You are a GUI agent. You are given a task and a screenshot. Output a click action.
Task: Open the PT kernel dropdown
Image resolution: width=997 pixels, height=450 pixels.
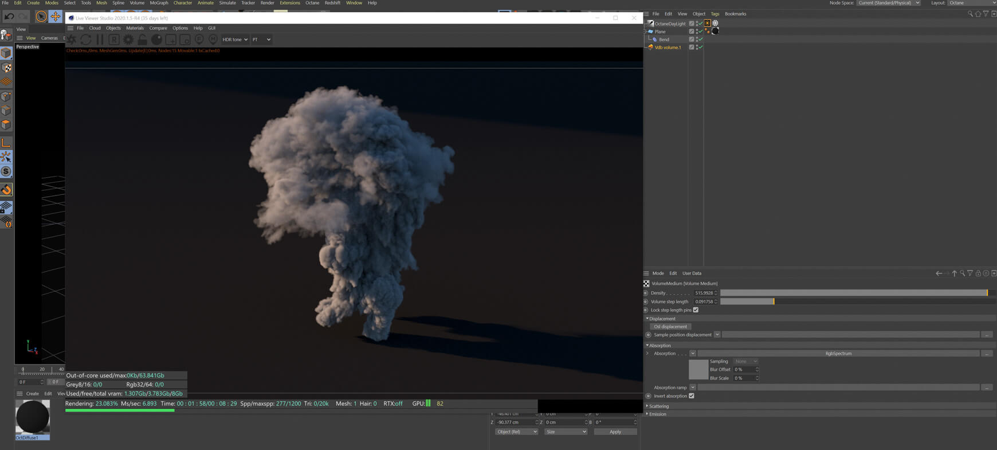point(261,40)
